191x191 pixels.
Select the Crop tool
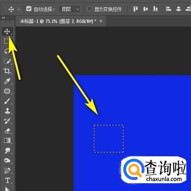pos(7,71)
